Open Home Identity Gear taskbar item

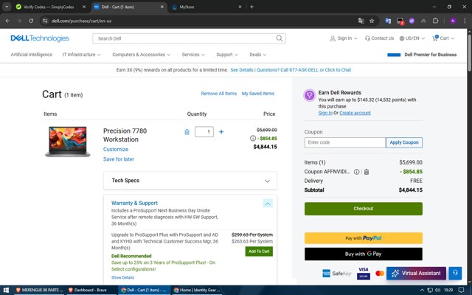[197, 290]
